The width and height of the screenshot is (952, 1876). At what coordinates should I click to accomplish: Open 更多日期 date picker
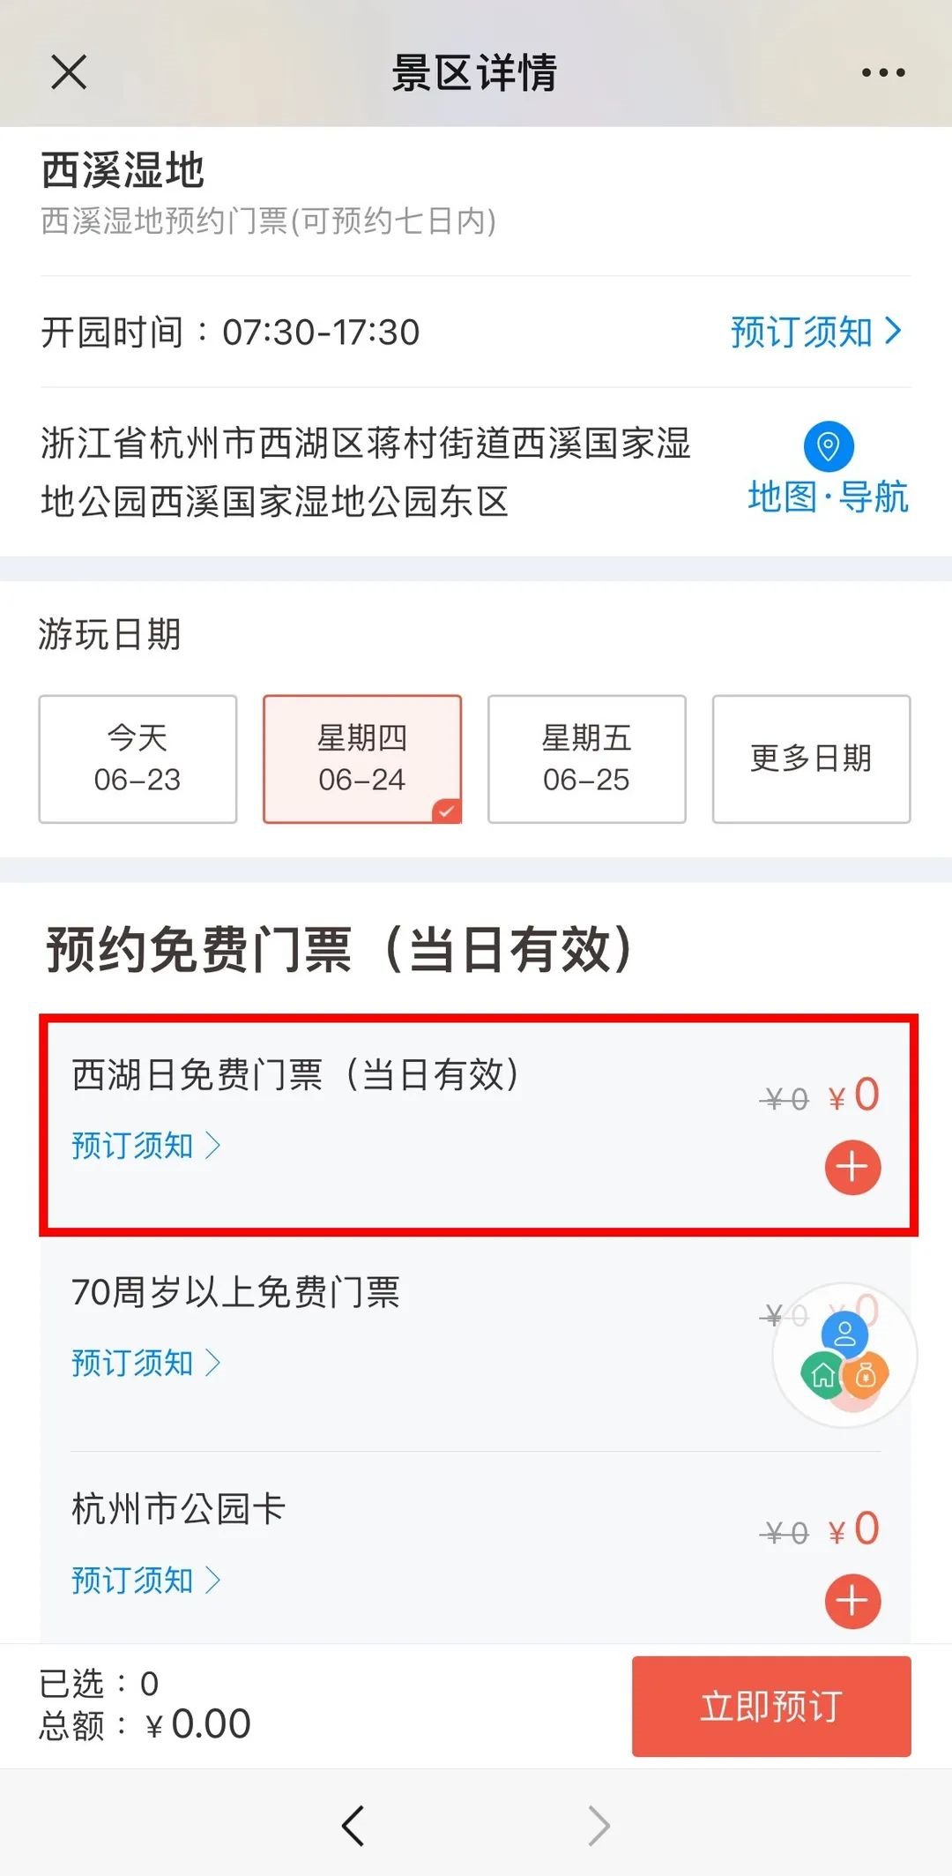pyautogui.click(x=811, y=759)
